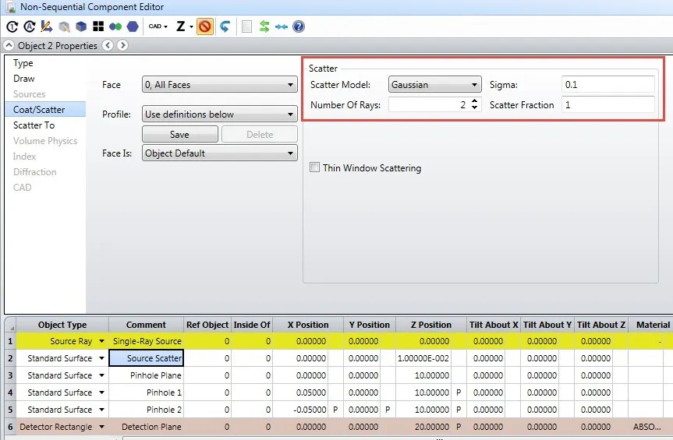Click the four black squares grid icon
Viewport: 673px width, 440px height.
98,26
